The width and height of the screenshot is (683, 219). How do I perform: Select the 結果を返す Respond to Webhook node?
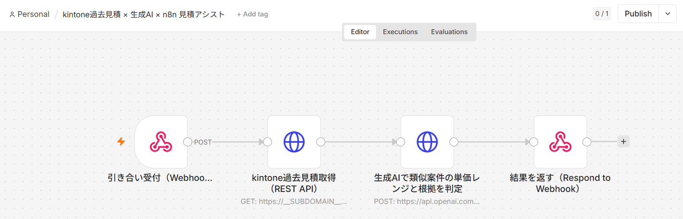pyautogui.click(x=560, y=142)
